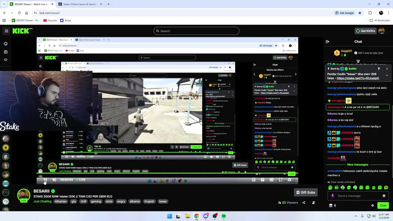
Task: Jump to New messages in chat
Action: click(x=358, y=165)
